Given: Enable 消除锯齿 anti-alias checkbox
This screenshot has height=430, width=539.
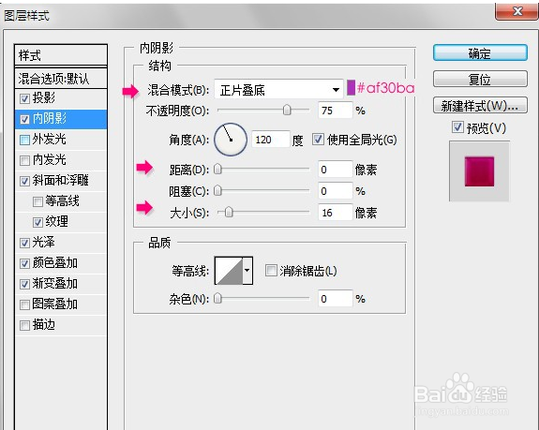Looking at the screenshot, I should [x=271, y=271].
